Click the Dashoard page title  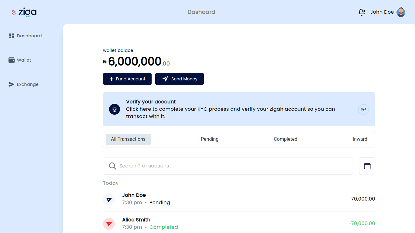(201, 12)
